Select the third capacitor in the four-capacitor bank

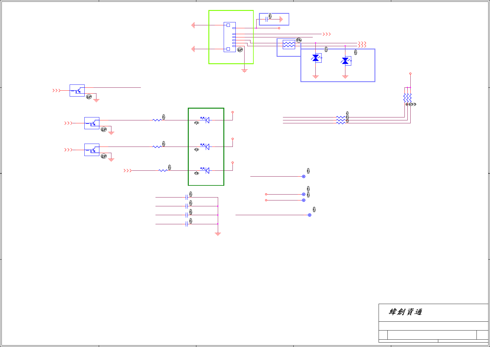(x=187, y=215)
